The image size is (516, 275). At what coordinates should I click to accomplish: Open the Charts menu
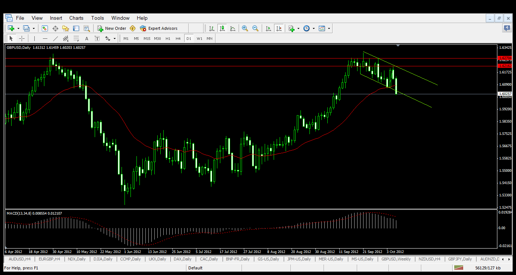(76, 18)
